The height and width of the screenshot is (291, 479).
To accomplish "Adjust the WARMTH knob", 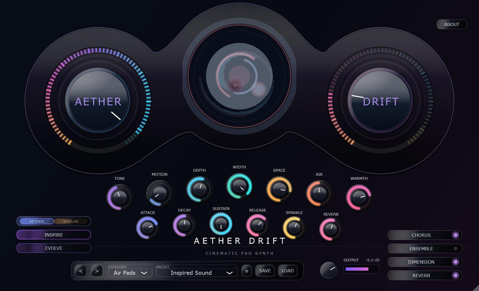I will click(x=359, y=197).
